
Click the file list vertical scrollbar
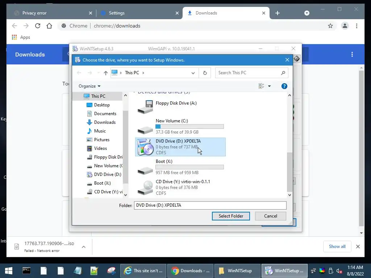(289, 172)
